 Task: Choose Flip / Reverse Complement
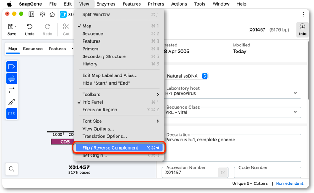(119, 148)
